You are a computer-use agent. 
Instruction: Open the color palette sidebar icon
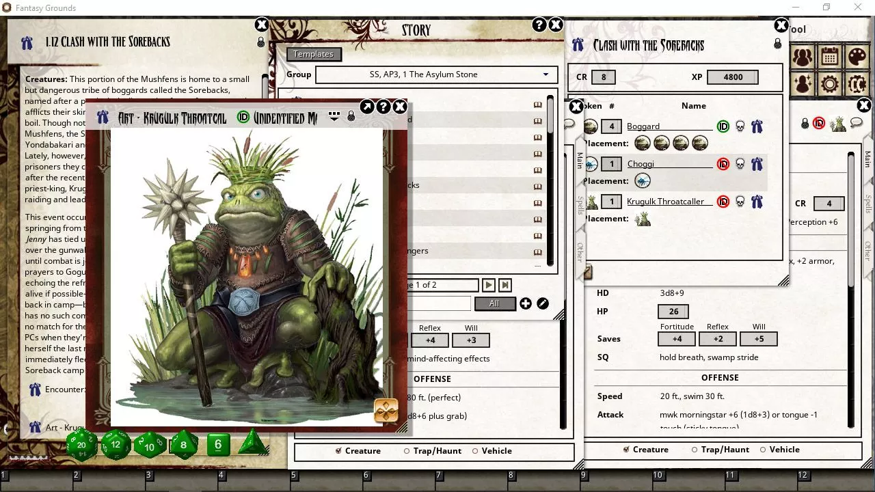(857, 57)
